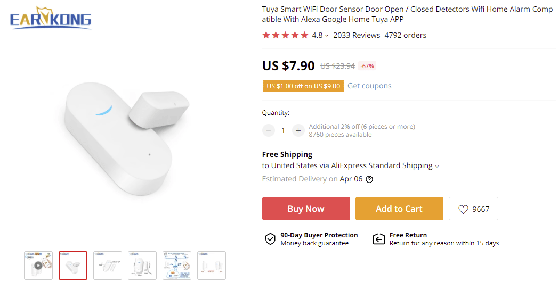The width and height of the screenshot is (558, 290).
Task: Click the decrease quantity minus button
Action: coord(269,130)
